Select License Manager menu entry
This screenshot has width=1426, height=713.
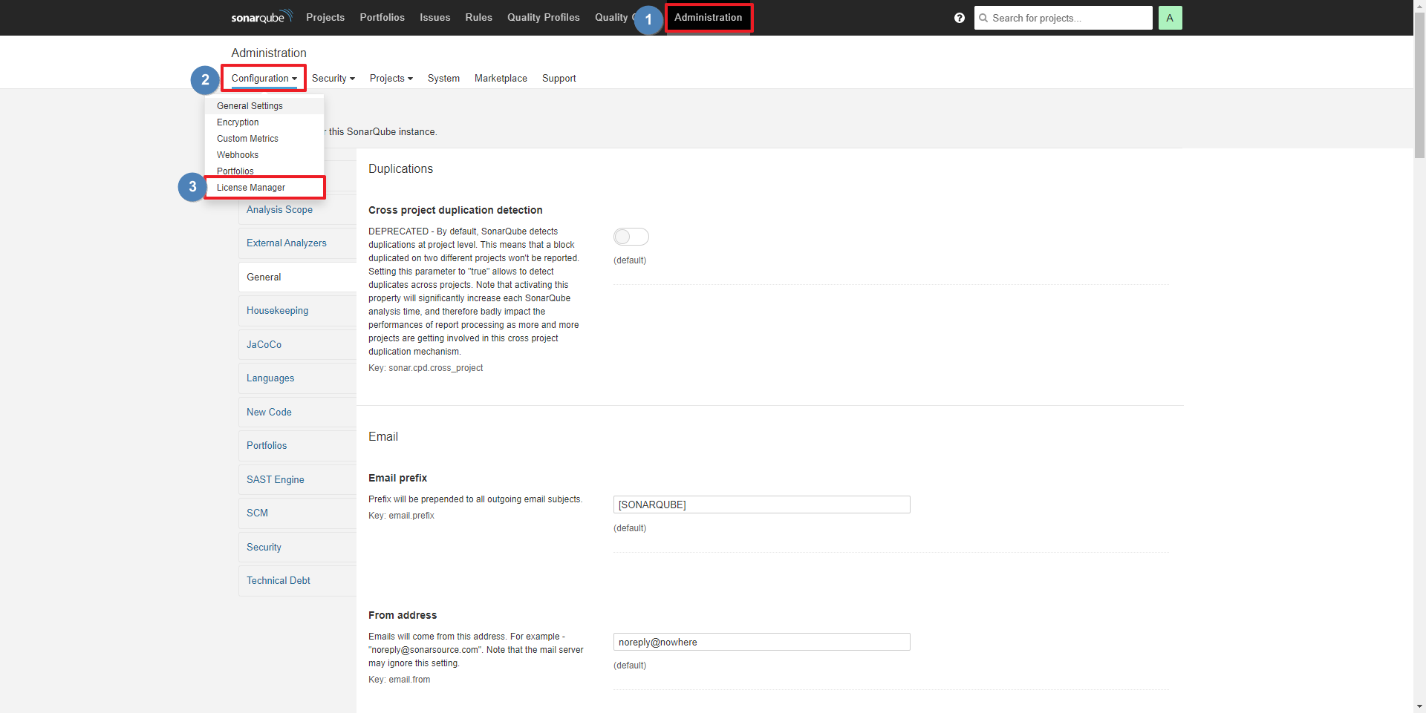(x=264, y=188)
